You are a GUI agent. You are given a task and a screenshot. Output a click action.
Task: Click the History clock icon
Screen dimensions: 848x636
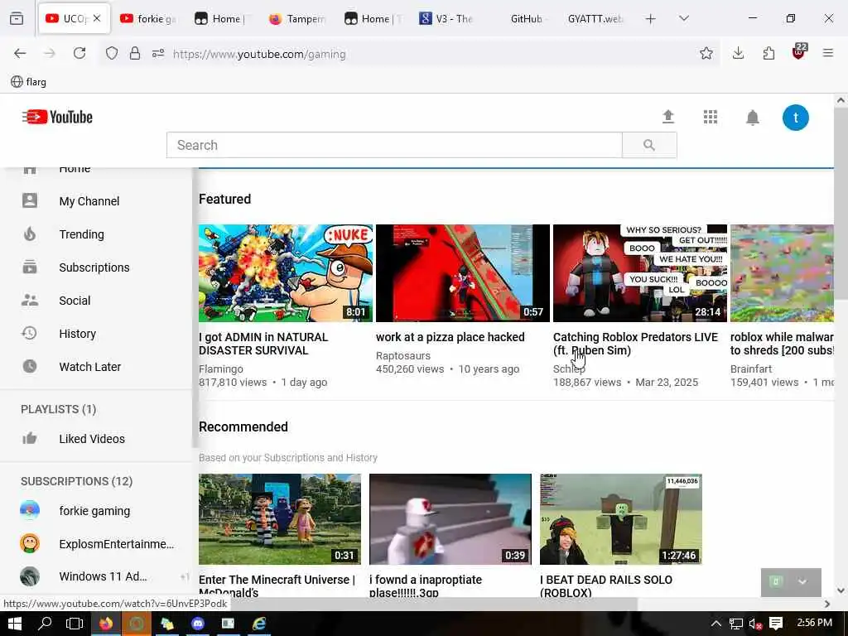tap(30, 333)
